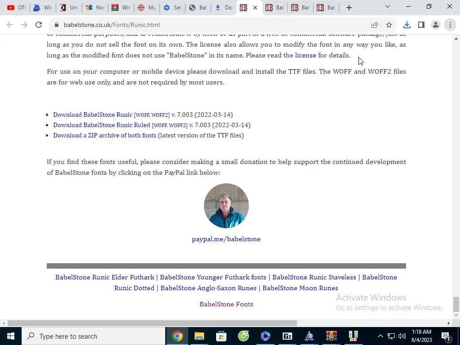This screenshot has height=345, width=460.
Task: Open File Explorer from the taskbar
Action: click(199, 336)
